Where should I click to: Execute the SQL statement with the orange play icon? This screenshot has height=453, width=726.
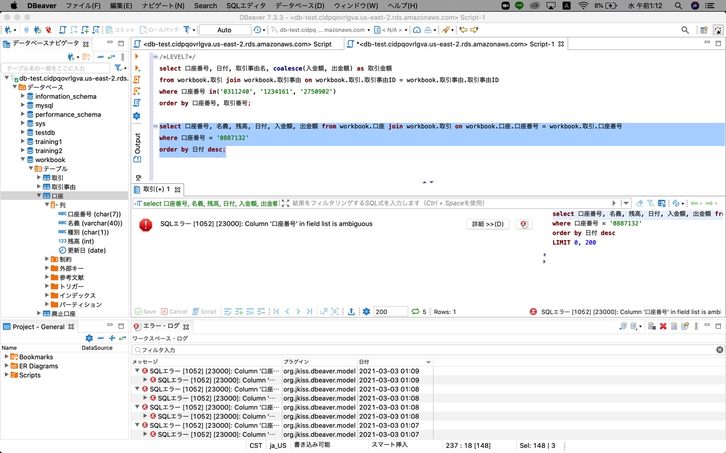coord(137,56)
